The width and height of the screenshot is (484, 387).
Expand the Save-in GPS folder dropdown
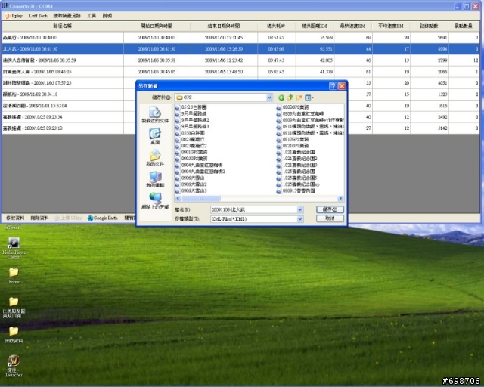tap(269, 98)
